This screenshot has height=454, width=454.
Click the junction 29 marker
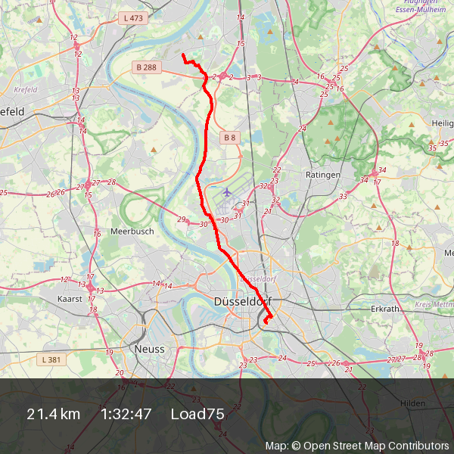182,219
